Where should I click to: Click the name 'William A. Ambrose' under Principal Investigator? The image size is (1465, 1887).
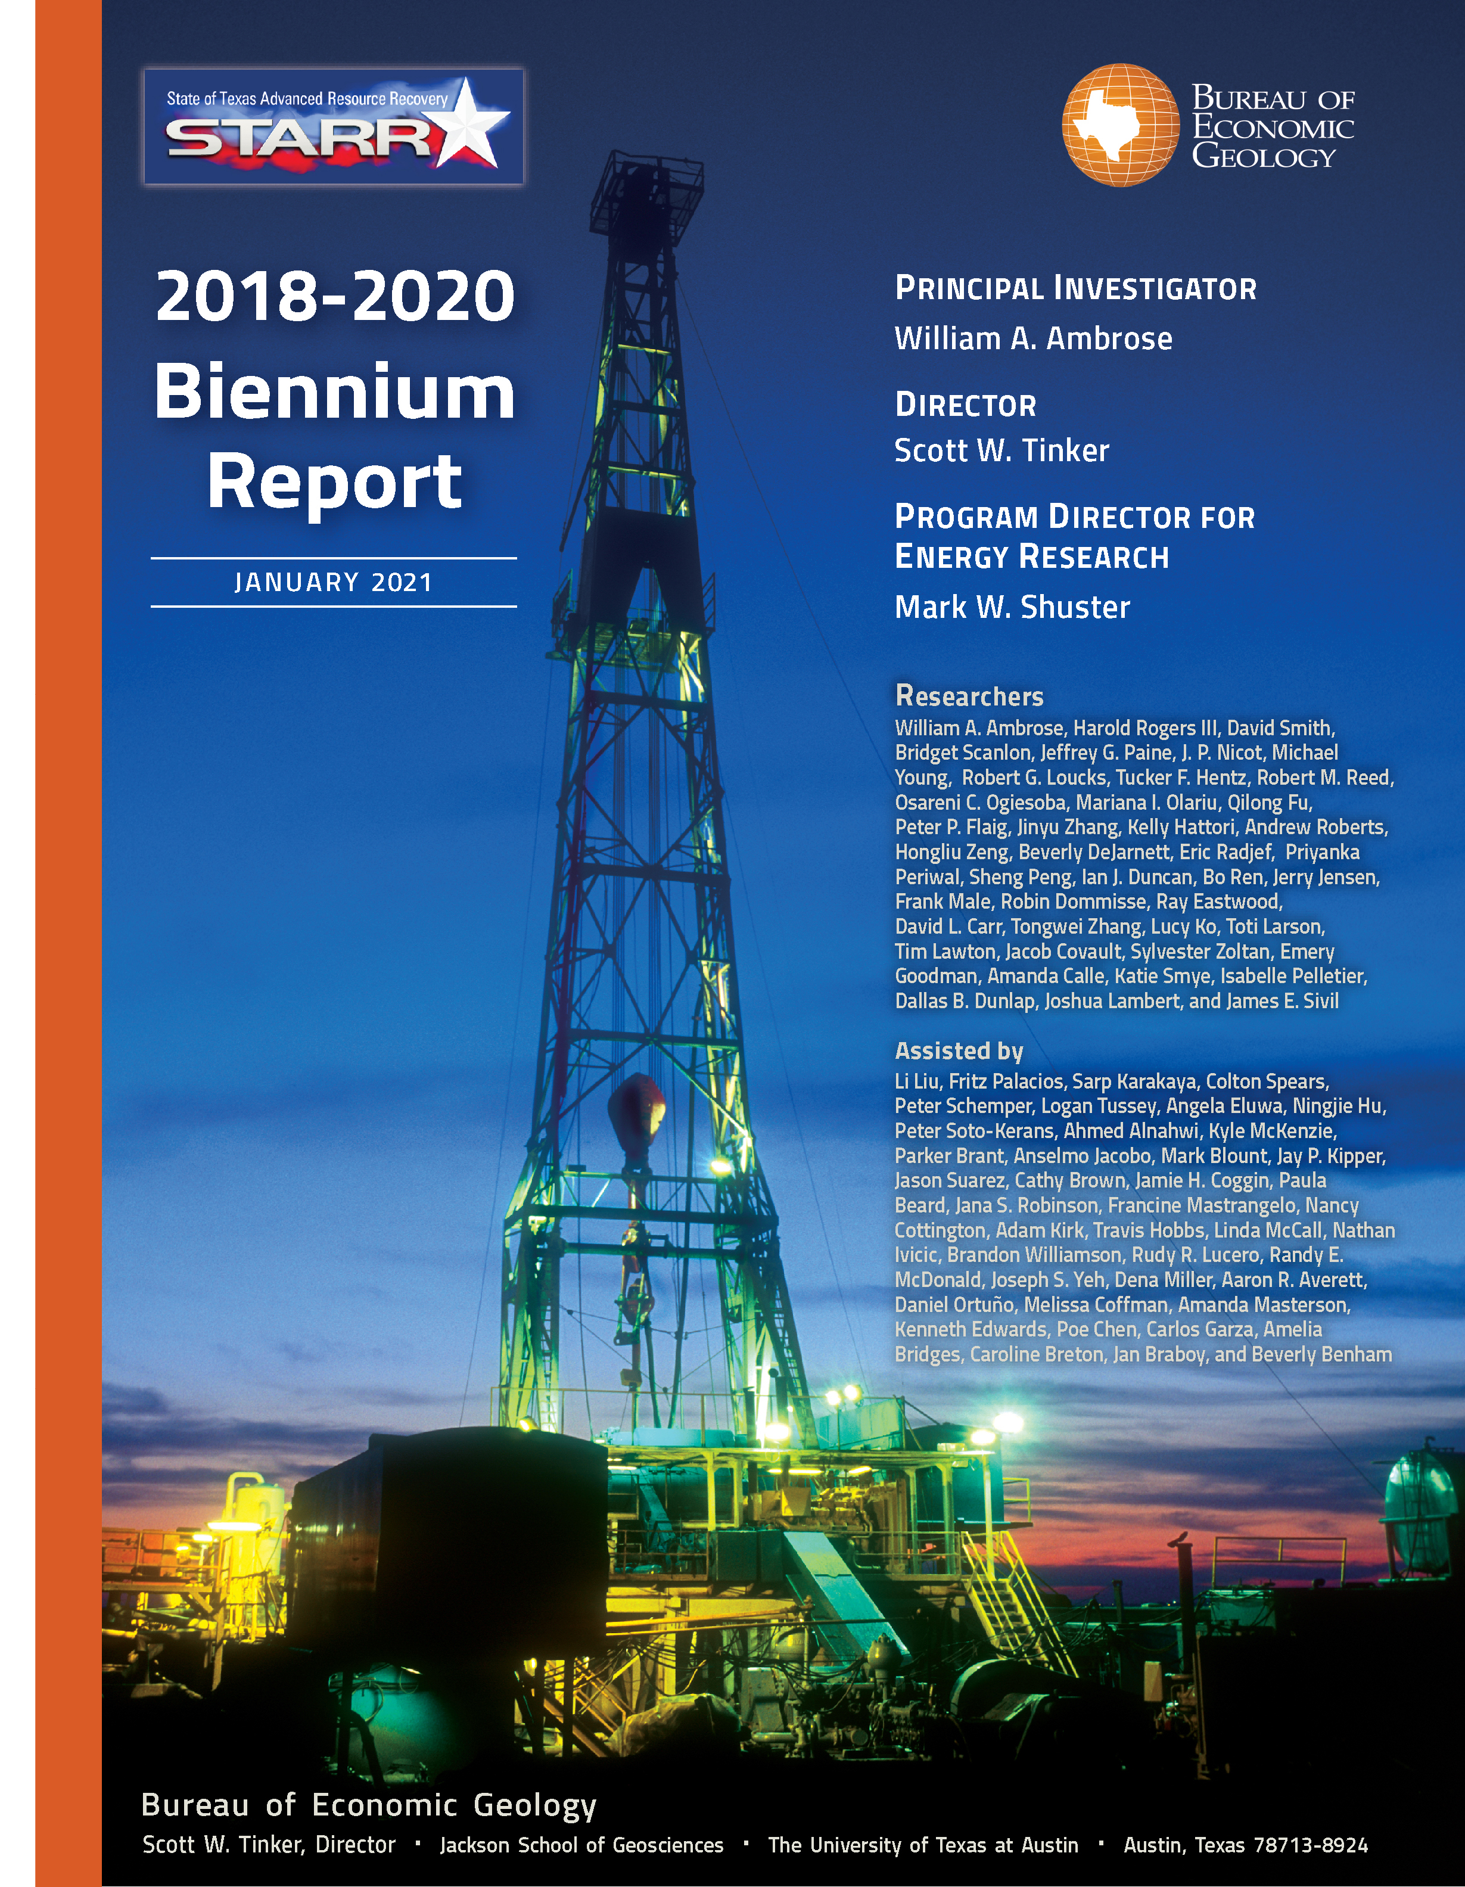click(1033, 338)
